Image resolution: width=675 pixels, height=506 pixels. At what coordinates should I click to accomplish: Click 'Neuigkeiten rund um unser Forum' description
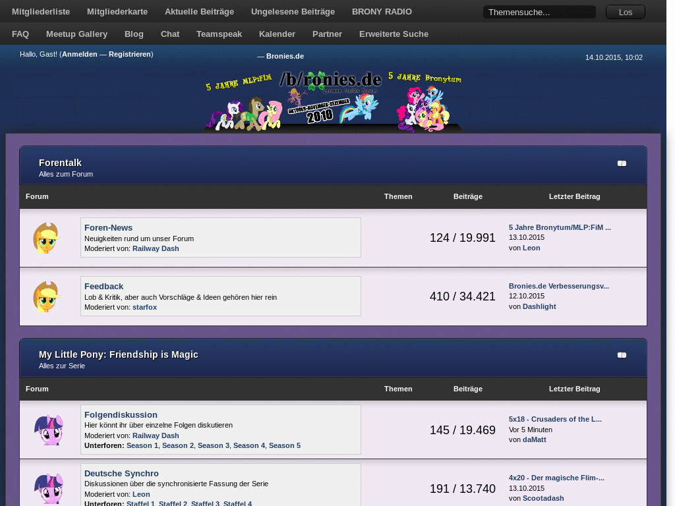139,239
